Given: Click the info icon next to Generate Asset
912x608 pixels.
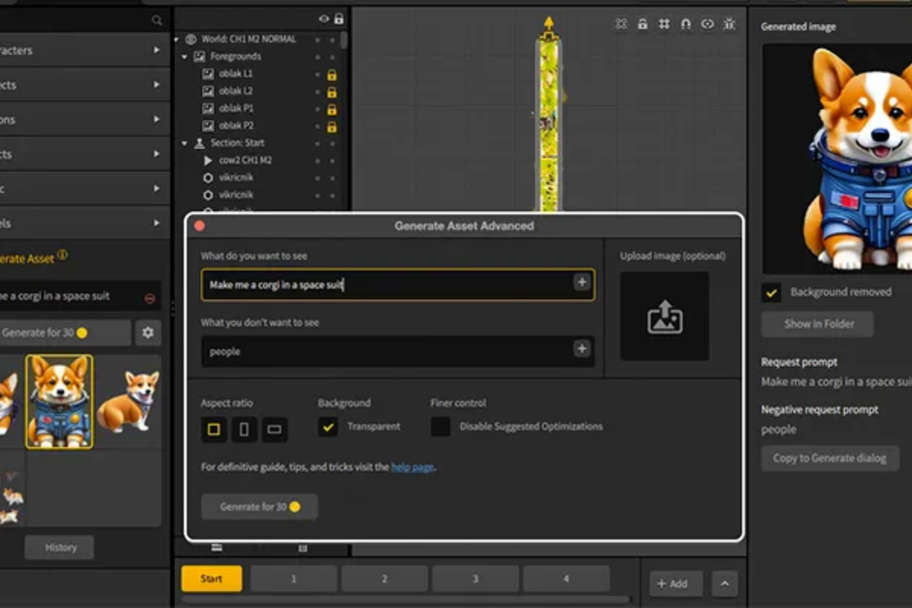Looking at the screenshot, I should 62,255.
